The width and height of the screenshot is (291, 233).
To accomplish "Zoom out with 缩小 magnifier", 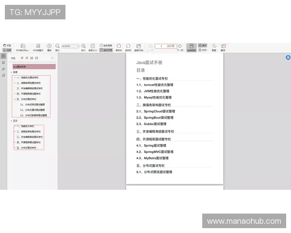I will (x=57, y=48).
